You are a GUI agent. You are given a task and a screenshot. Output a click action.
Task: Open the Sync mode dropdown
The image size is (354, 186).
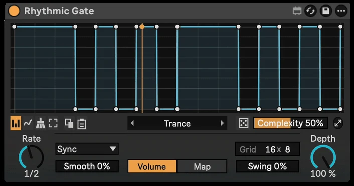(87, 149)
